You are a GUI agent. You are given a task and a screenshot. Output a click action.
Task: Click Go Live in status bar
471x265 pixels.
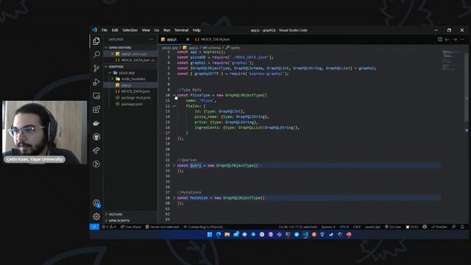pyautogui.click(x=393, y=227)
